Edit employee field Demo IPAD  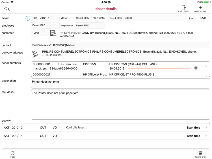[x=45, y=25]
